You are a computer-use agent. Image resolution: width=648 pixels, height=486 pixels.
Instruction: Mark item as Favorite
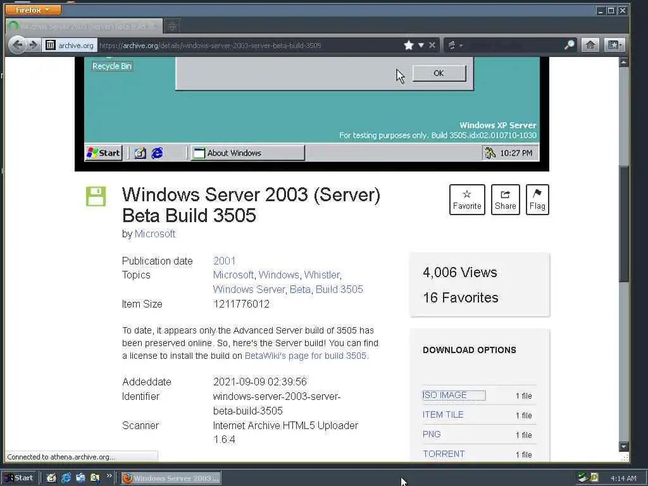pyautogui.click(x=467, y=199)
